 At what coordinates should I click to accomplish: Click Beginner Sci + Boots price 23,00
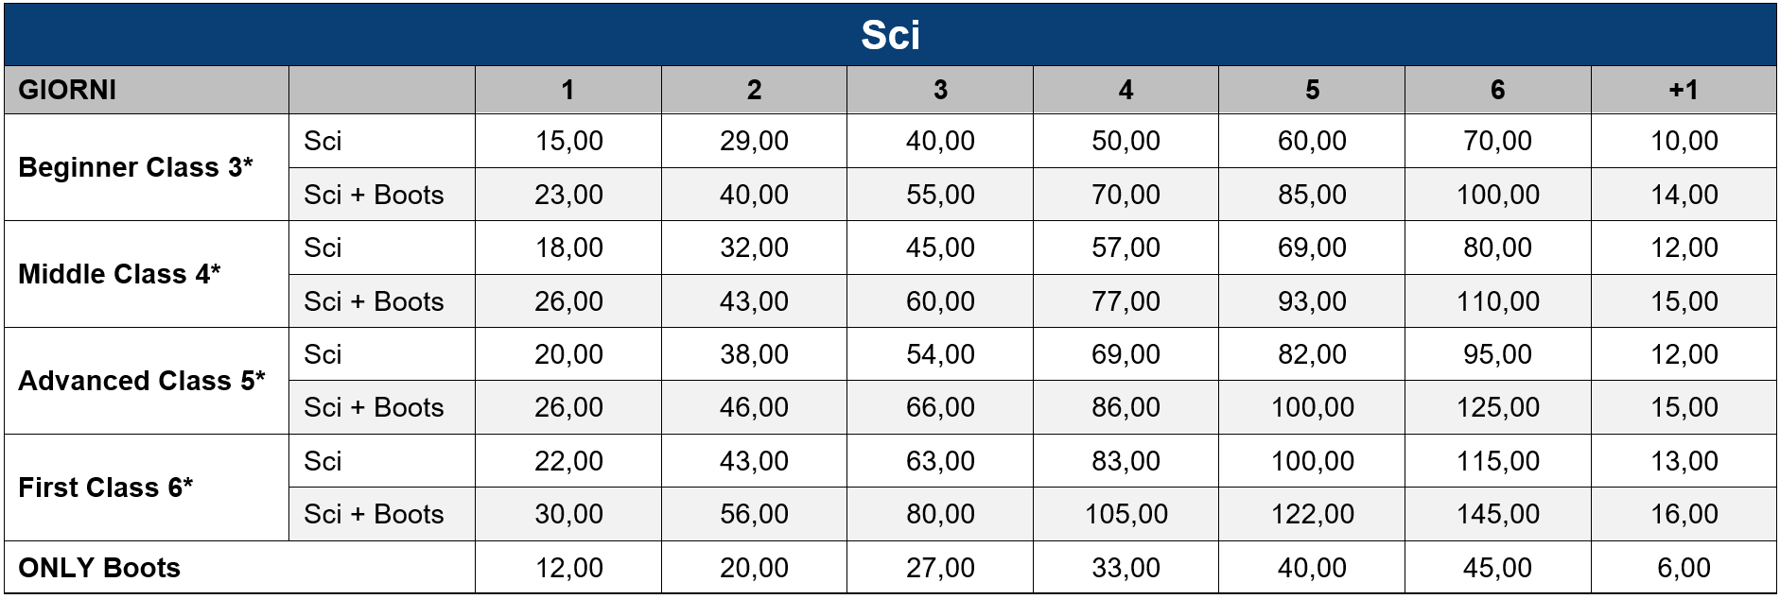tap(568, 195)
